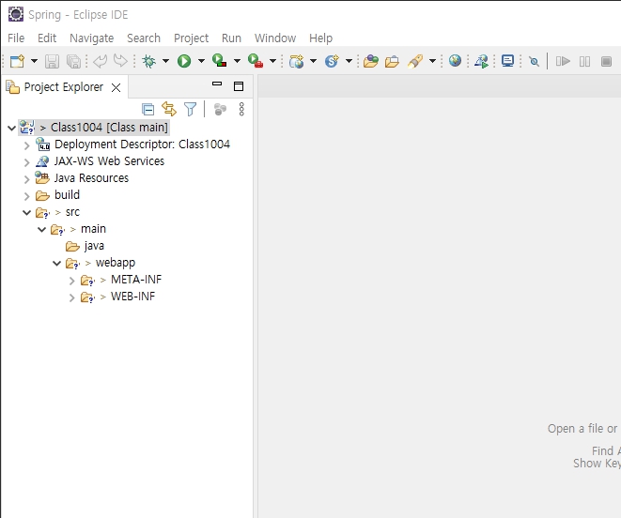Open the Project menu
The image size is (621, 518).
192,38
